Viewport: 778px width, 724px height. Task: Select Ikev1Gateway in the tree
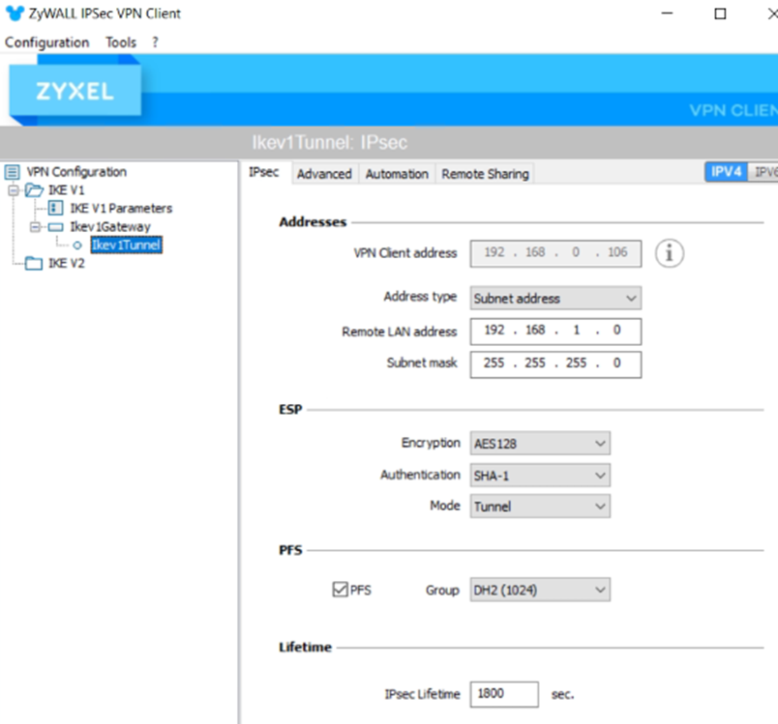click(109, 226)
